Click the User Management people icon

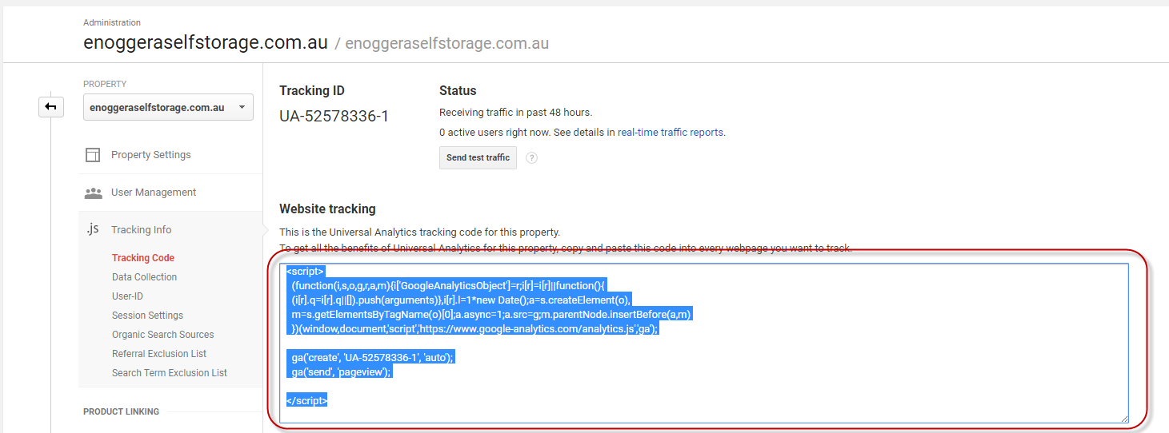94,193
